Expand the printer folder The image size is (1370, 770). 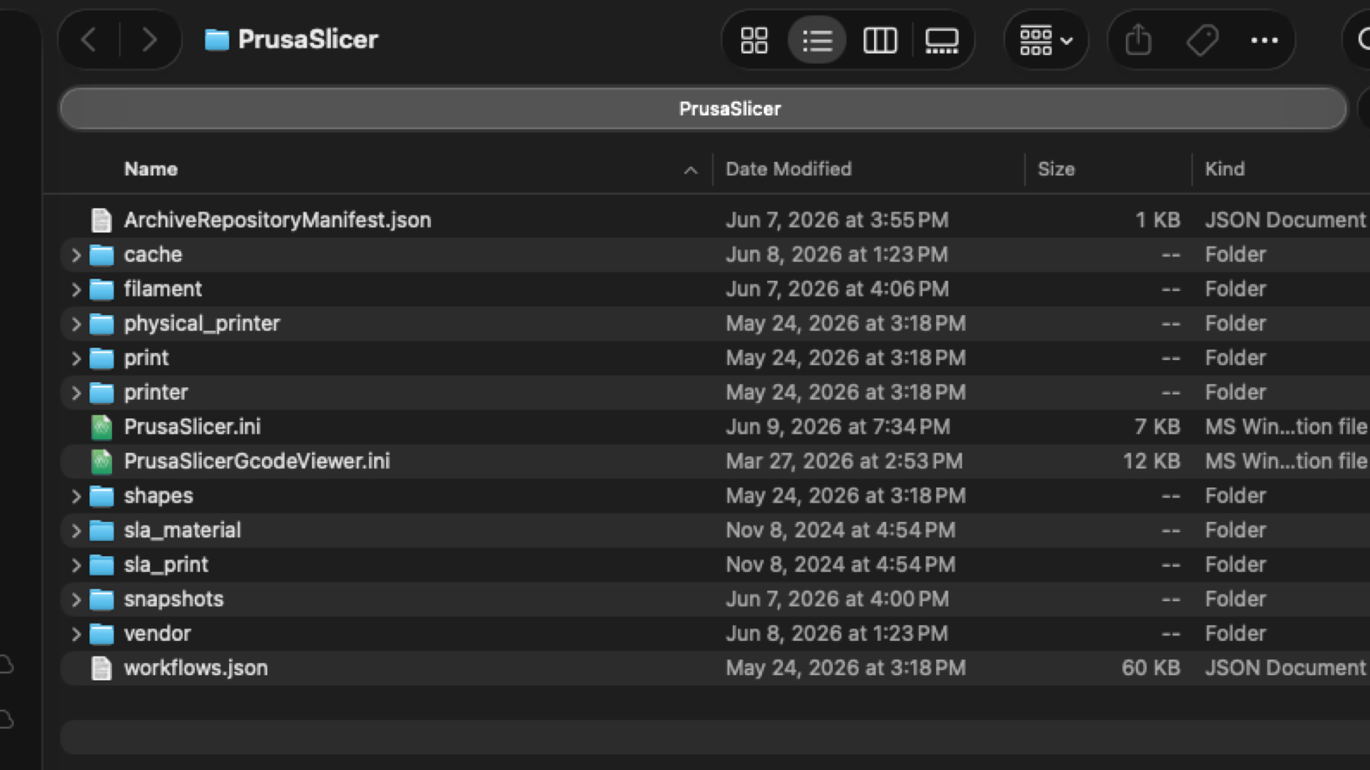click(x=76, y=393)
